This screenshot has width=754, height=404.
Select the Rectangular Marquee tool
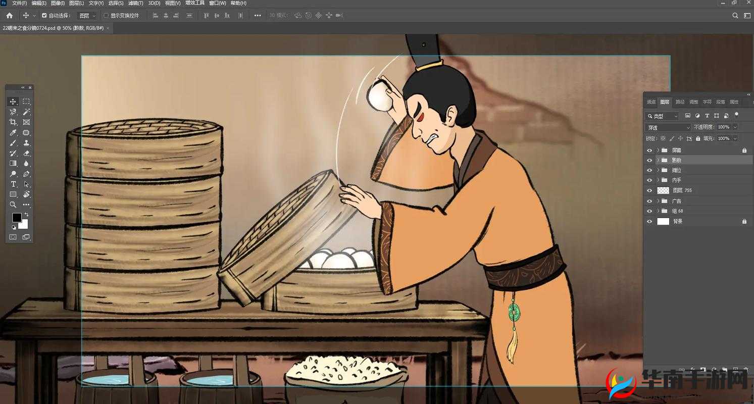click(26, 102)
